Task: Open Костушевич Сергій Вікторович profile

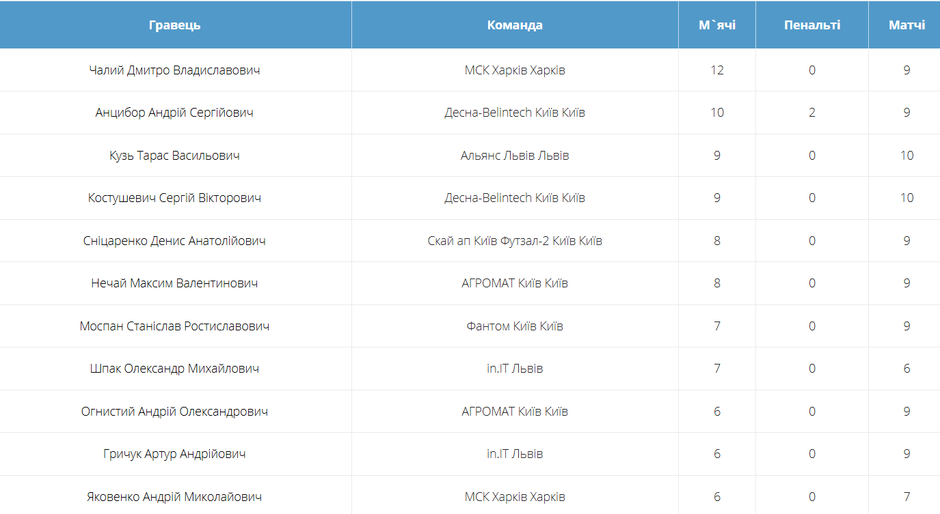Action: (x=175, y=198)
